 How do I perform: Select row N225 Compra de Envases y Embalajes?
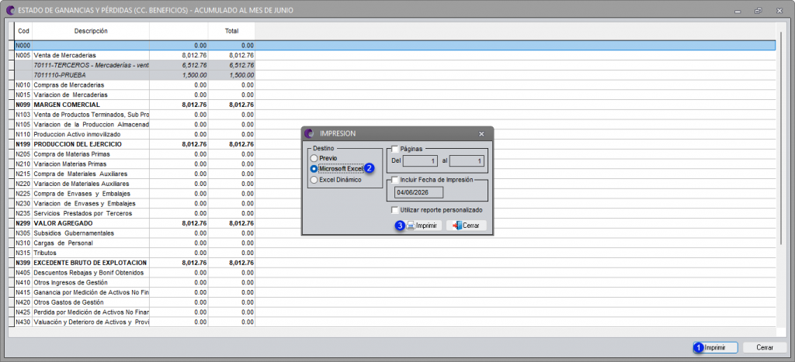(x=135, y=194)
